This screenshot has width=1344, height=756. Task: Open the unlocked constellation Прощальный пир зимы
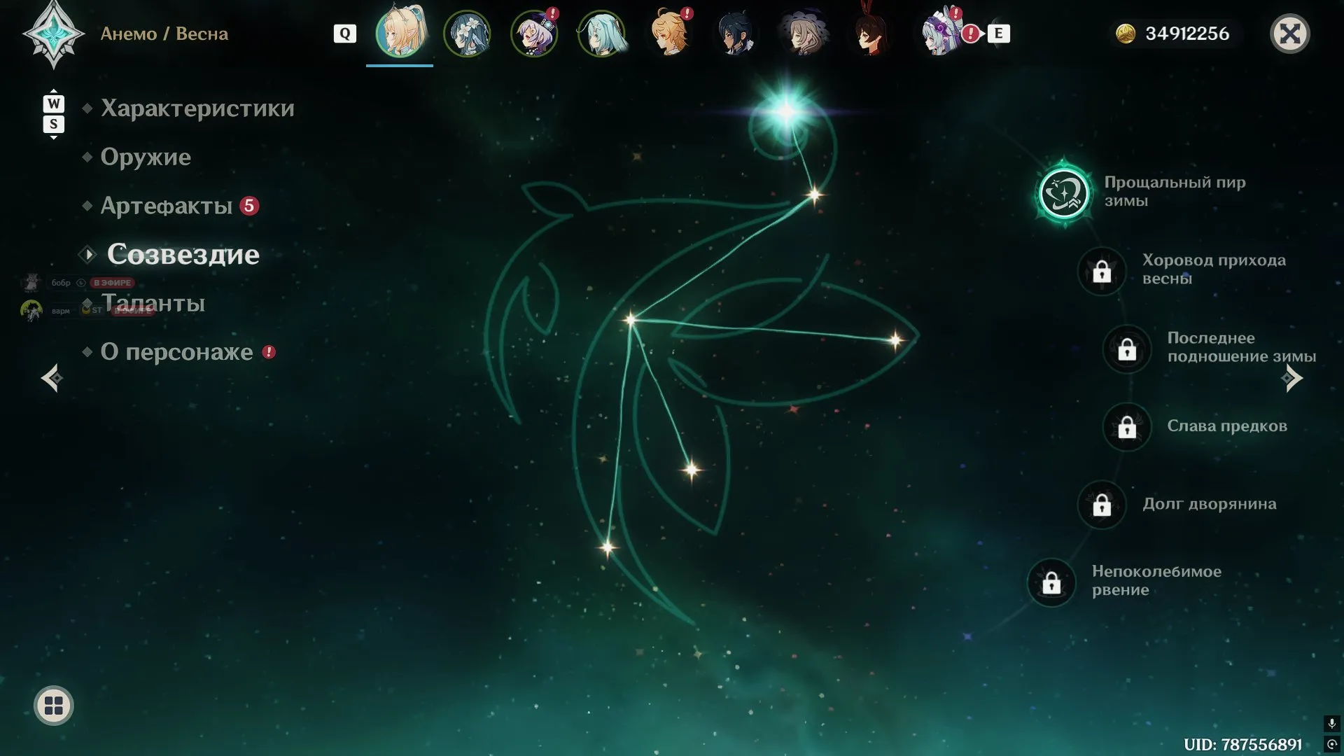pos(1064,192)
